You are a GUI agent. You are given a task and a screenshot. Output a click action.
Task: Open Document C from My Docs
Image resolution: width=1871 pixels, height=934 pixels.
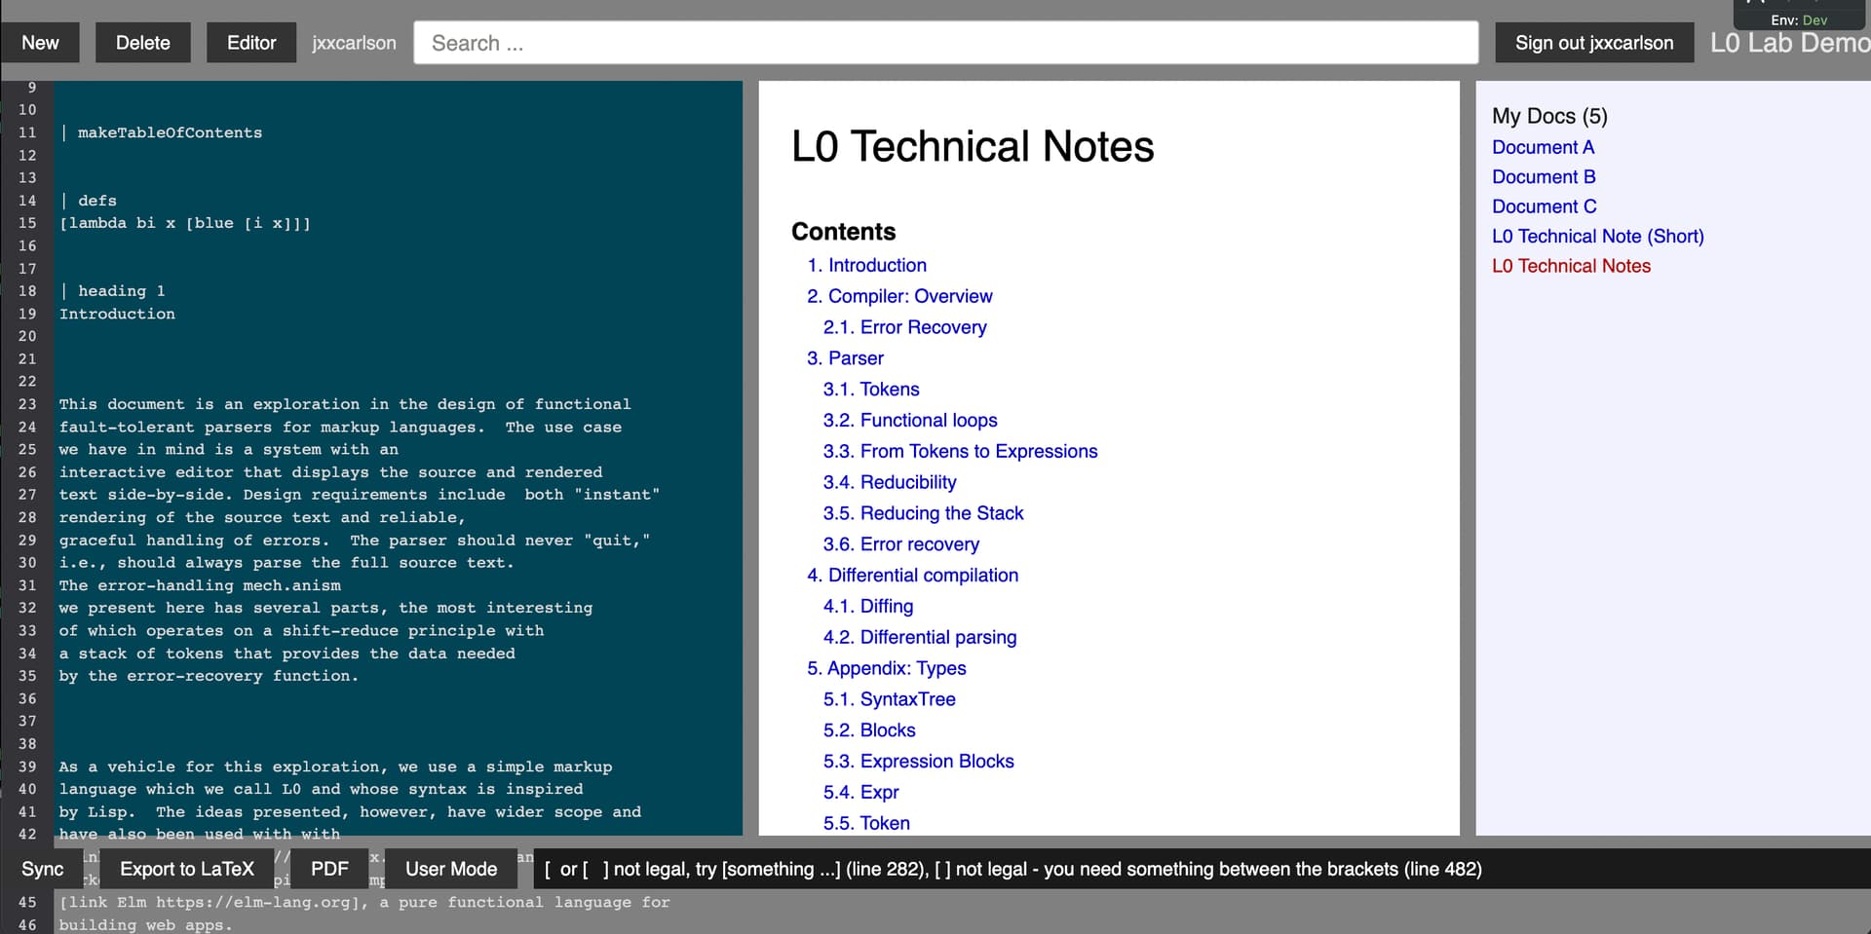1544,206
